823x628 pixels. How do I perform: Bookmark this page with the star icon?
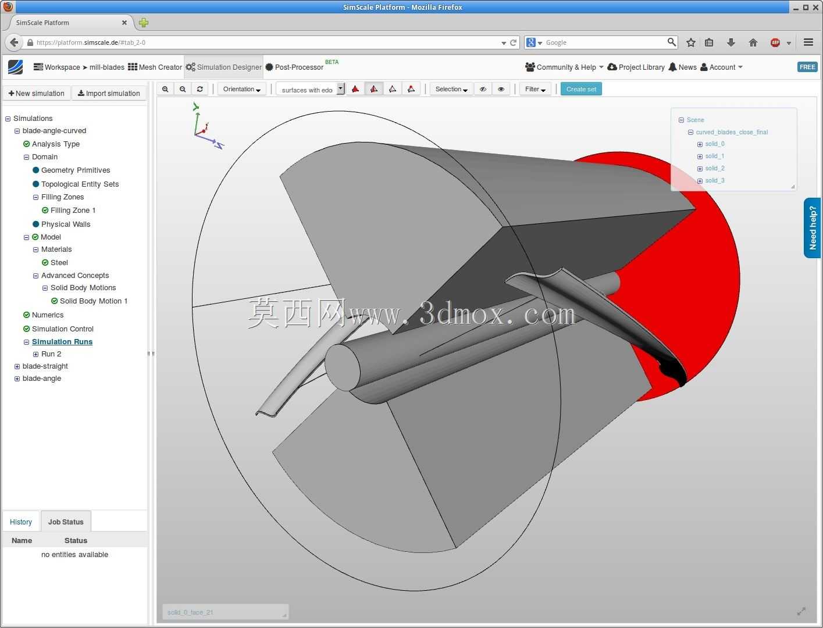(x=691, y=42)
